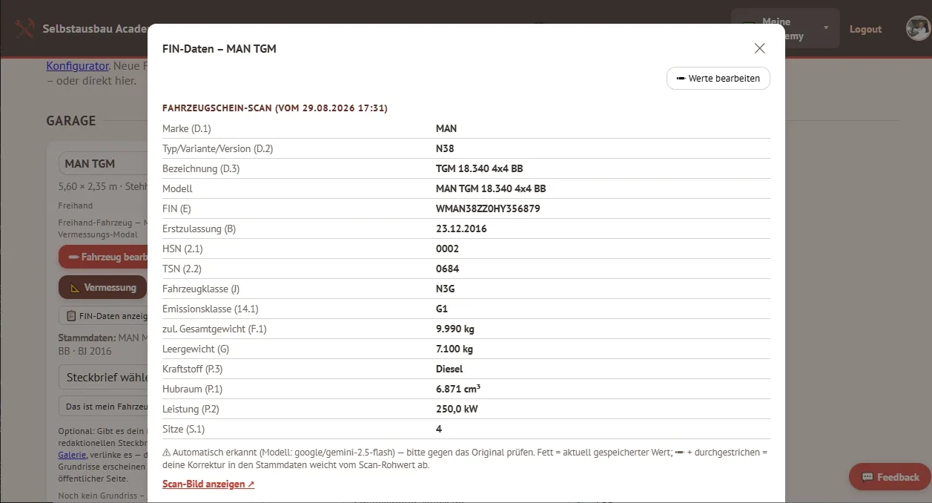Click the TSN value 0684

pyautogui.click(x=447, y=269)
